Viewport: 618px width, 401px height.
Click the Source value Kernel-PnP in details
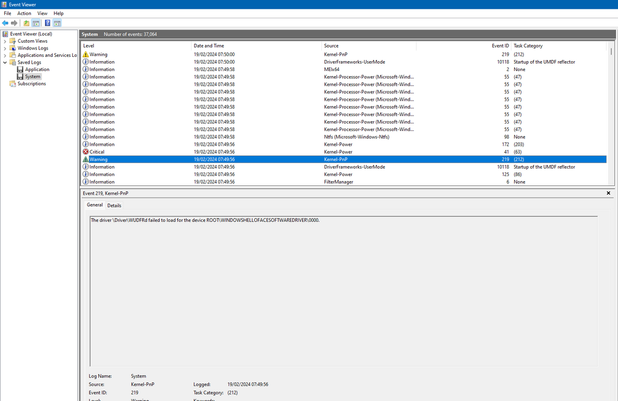[x=142, y=384]
